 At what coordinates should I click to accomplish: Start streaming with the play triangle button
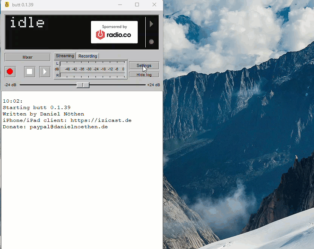click(x=45, y=71)
